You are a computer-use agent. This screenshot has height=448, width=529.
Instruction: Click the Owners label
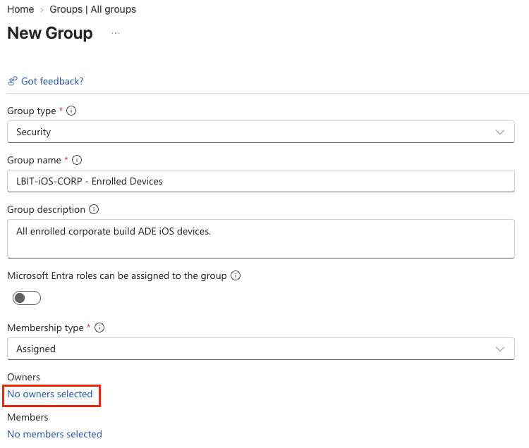[23, 377]
